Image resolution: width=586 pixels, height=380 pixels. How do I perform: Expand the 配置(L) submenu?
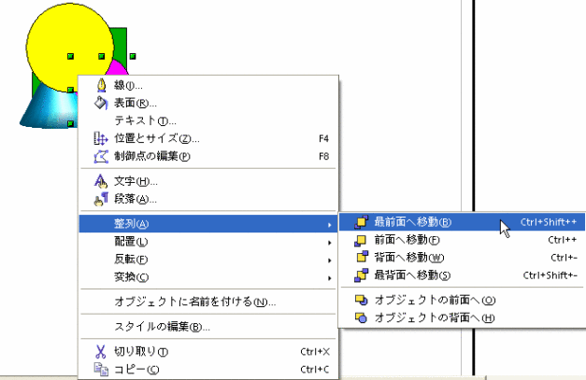(x=208, y=242)
